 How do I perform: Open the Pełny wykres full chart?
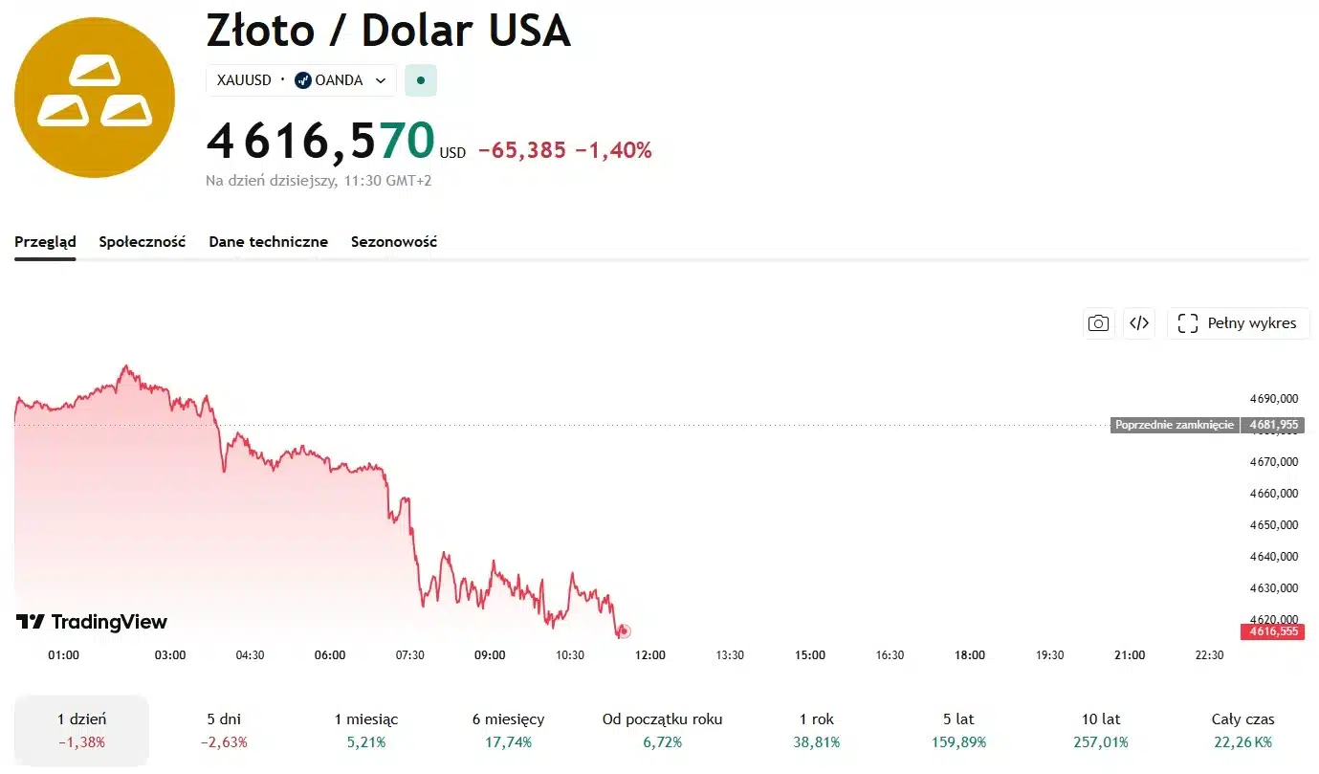coord(1239,323)
